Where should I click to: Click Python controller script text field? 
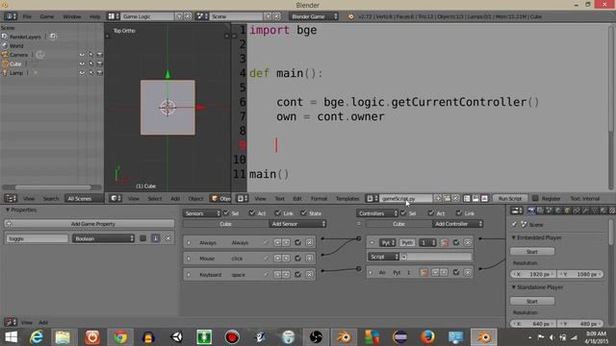pos(436,257)
